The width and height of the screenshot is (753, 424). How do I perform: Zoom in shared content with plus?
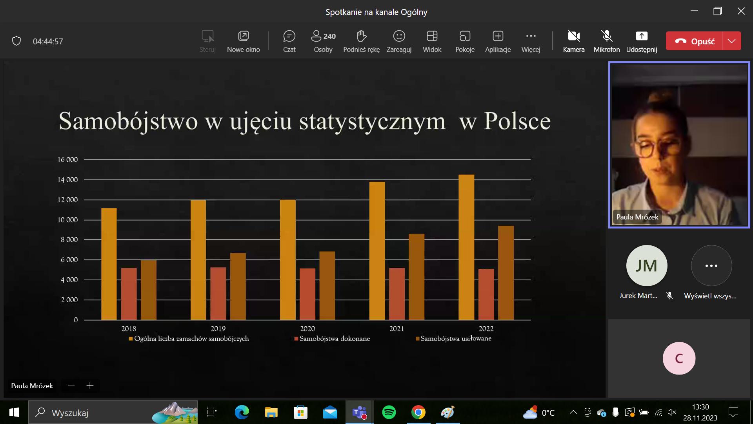click(x=90, y=386)
